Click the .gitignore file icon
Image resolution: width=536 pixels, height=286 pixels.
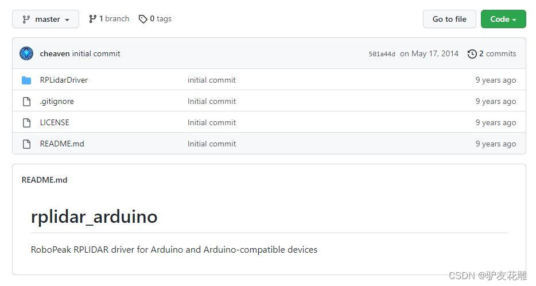pyautogui.click(x=26, y=102)
